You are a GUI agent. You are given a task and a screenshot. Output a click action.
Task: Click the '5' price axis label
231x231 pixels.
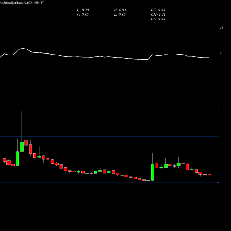[219, 136]
